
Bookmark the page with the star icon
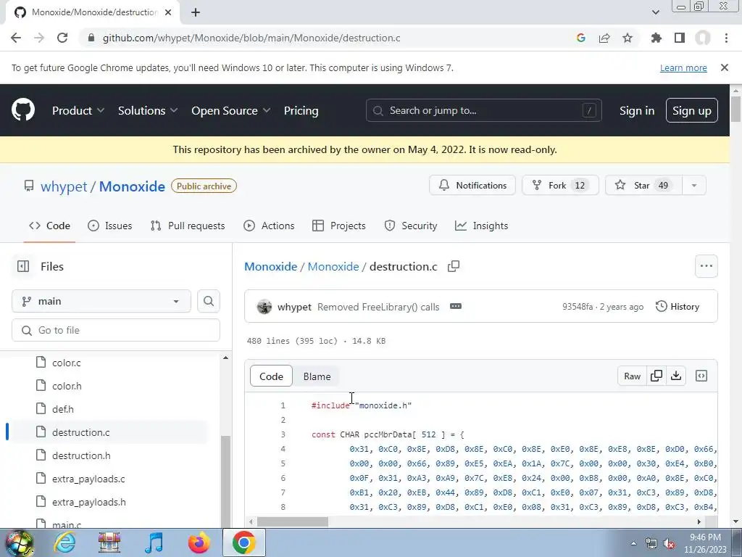[628, 38]
